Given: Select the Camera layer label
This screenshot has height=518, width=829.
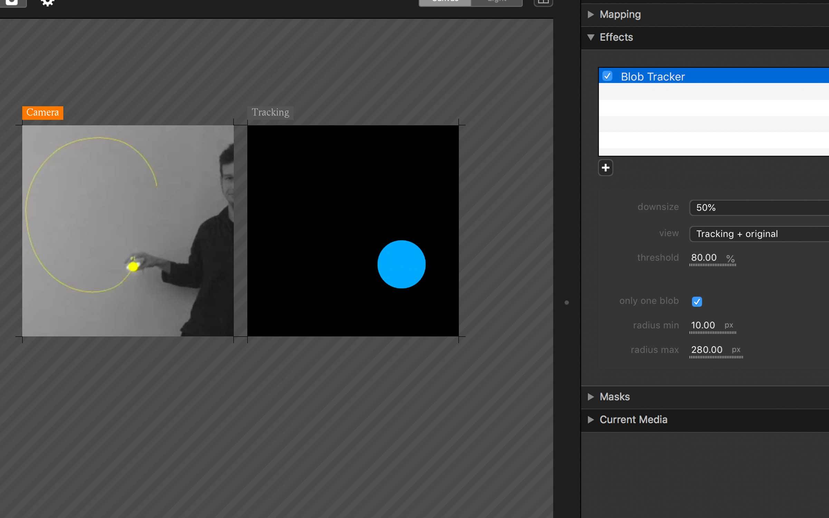Looking at the screenshot, I should pos(42,113).
